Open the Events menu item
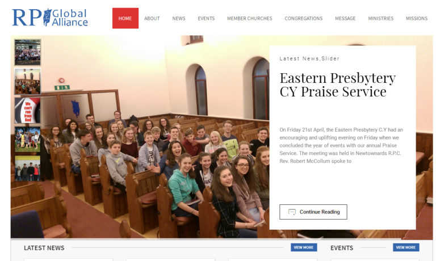This screenshot has height=261, width=436. click(x=206, y=18)
